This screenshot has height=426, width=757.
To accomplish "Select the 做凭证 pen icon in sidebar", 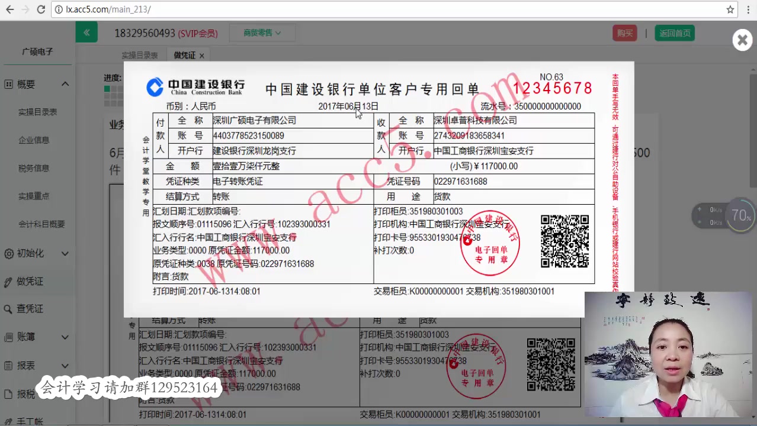I will [9, 281].
